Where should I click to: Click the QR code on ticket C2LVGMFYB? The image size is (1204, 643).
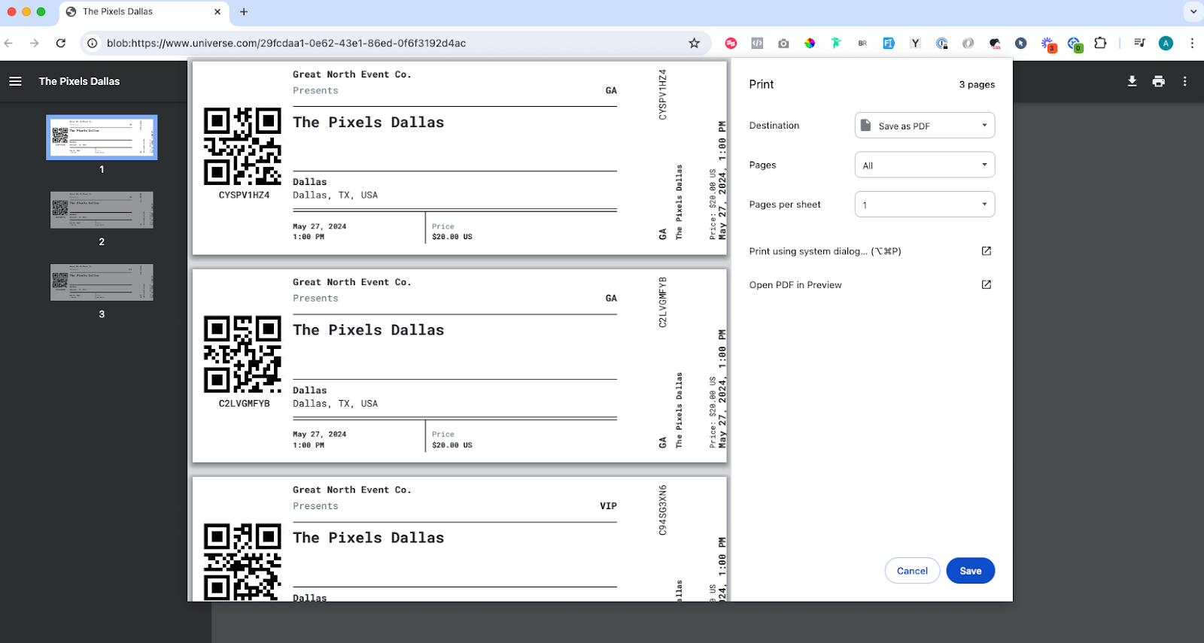[242, 354]
